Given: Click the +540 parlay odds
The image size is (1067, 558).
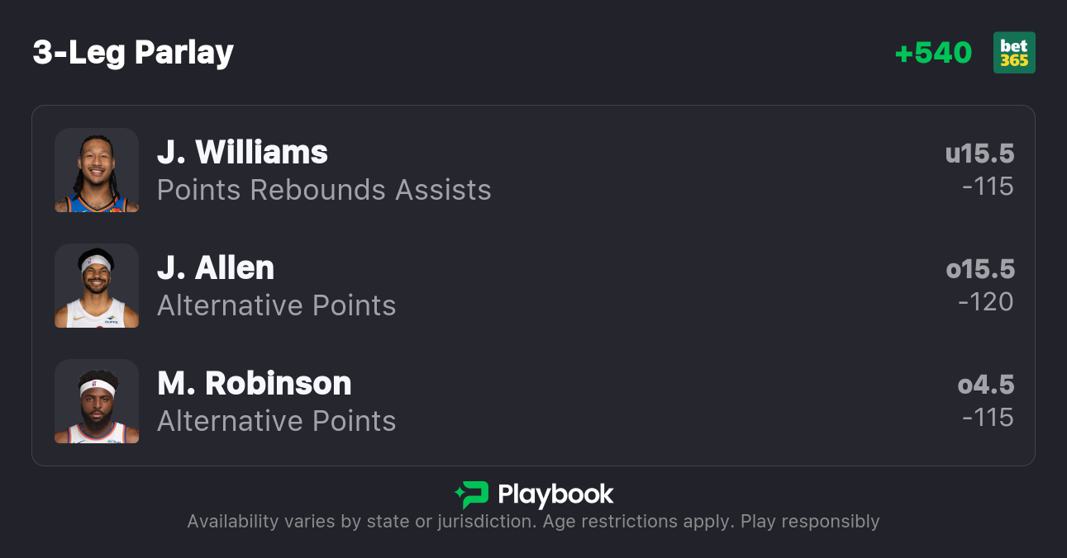Looking at the screenshot, I should pos(933,53).
